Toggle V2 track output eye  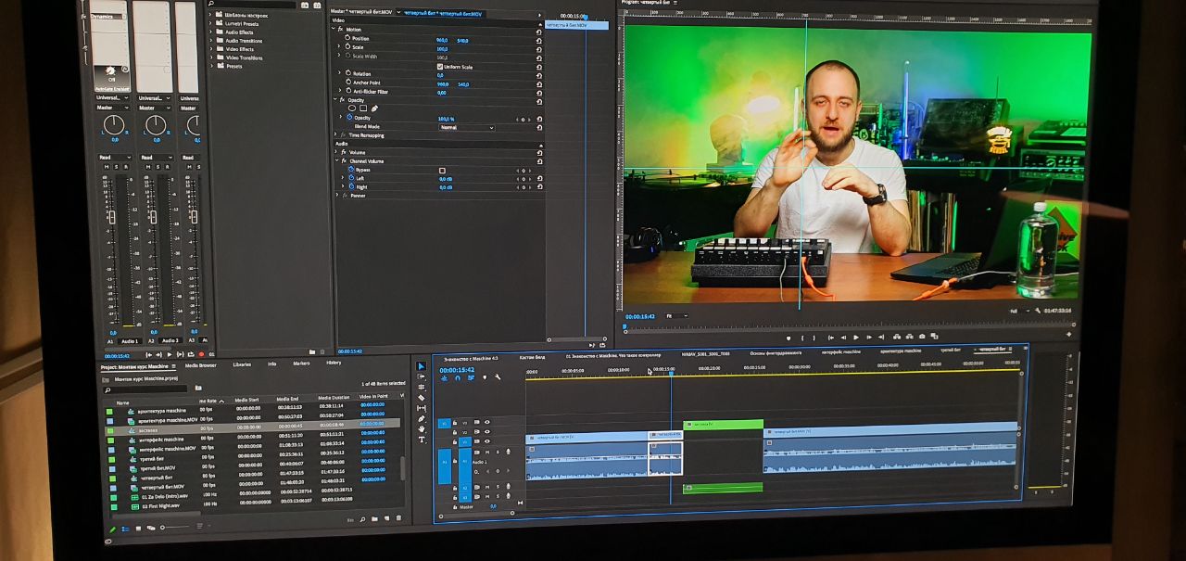487,432
